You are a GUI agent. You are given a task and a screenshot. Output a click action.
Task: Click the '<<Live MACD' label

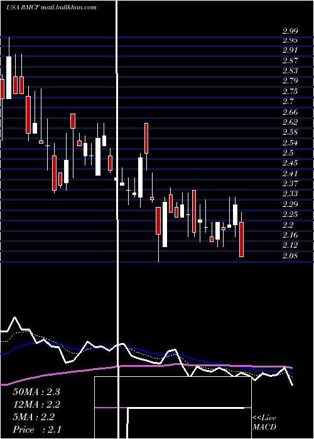click(264, 423)
